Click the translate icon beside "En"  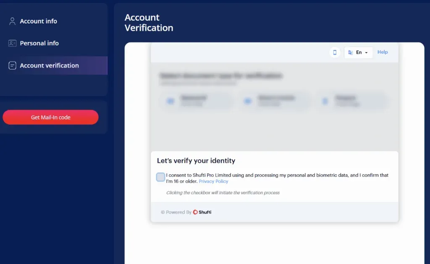coord(351,52)
